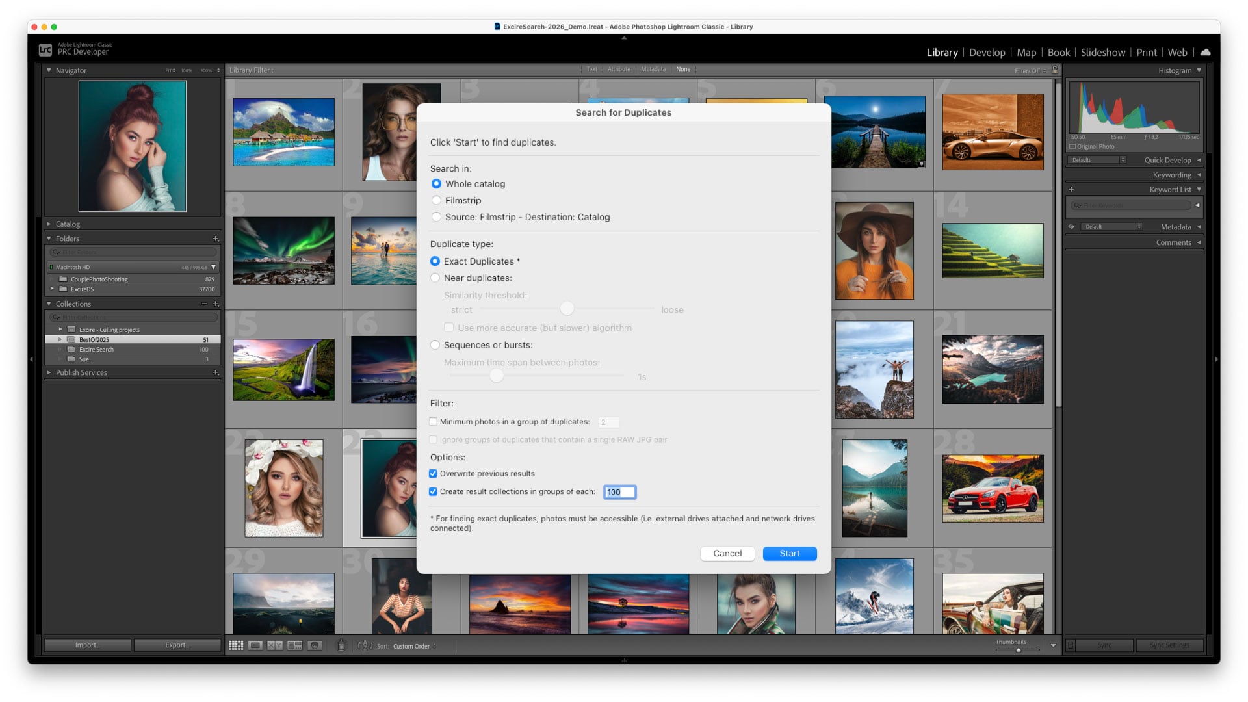Click Cancel in duplicates dialog
Viewport: 1248px width, 702px height.
pos(727,554)
